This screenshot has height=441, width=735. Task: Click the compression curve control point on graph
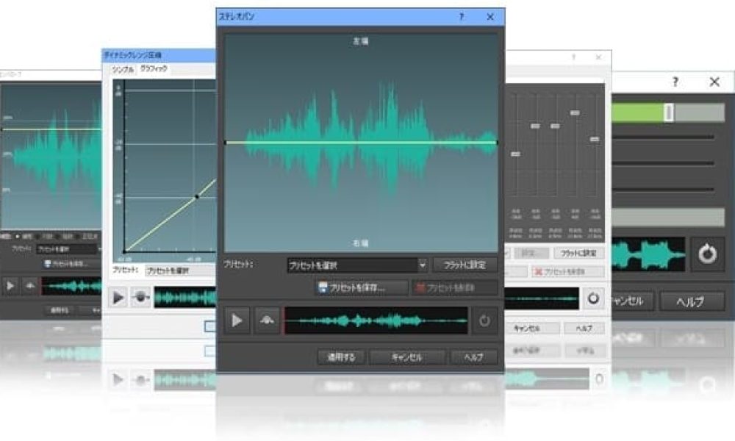pyautogui.click(x=197, y=197)
